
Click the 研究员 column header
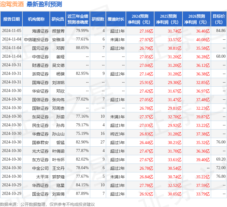point(58,19)
